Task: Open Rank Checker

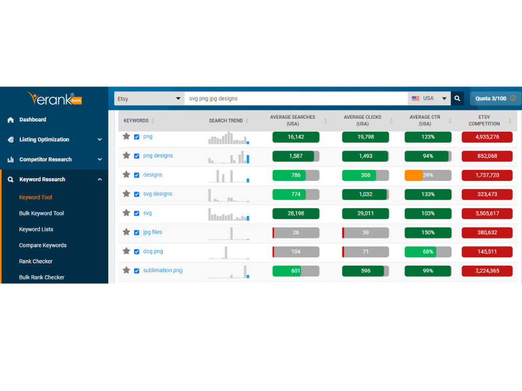Action: (35, 261)
